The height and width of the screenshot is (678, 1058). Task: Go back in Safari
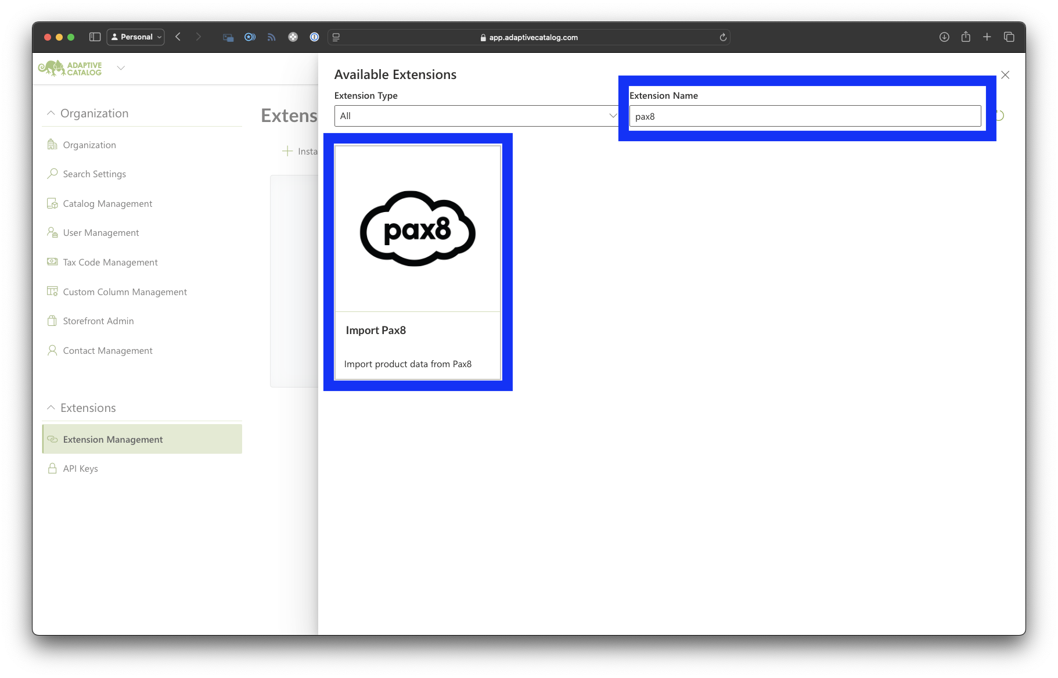[178, 37]
